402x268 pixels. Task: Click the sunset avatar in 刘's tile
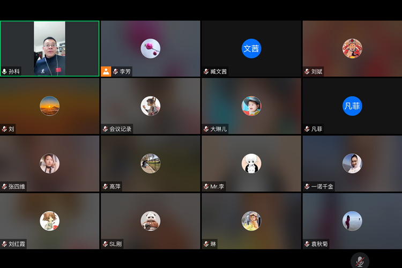pyautogui.click(x=50, y=106)
